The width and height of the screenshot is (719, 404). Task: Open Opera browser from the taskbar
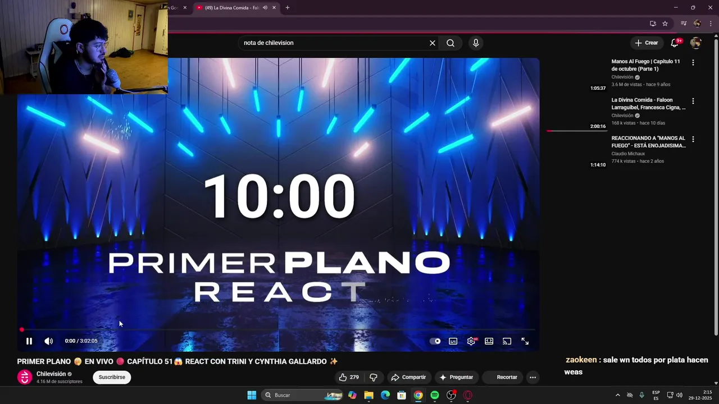468,395
